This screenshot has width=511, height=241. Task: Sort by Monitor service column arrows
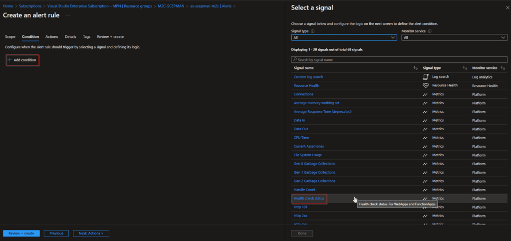(x=504, y=68)
